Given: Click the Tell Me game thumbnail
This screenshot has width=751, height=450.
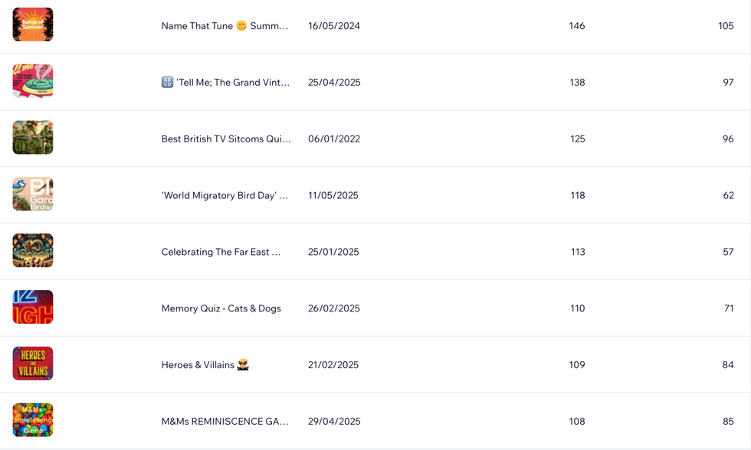Looking at the screenshot, I should click(x=32, y=81).
